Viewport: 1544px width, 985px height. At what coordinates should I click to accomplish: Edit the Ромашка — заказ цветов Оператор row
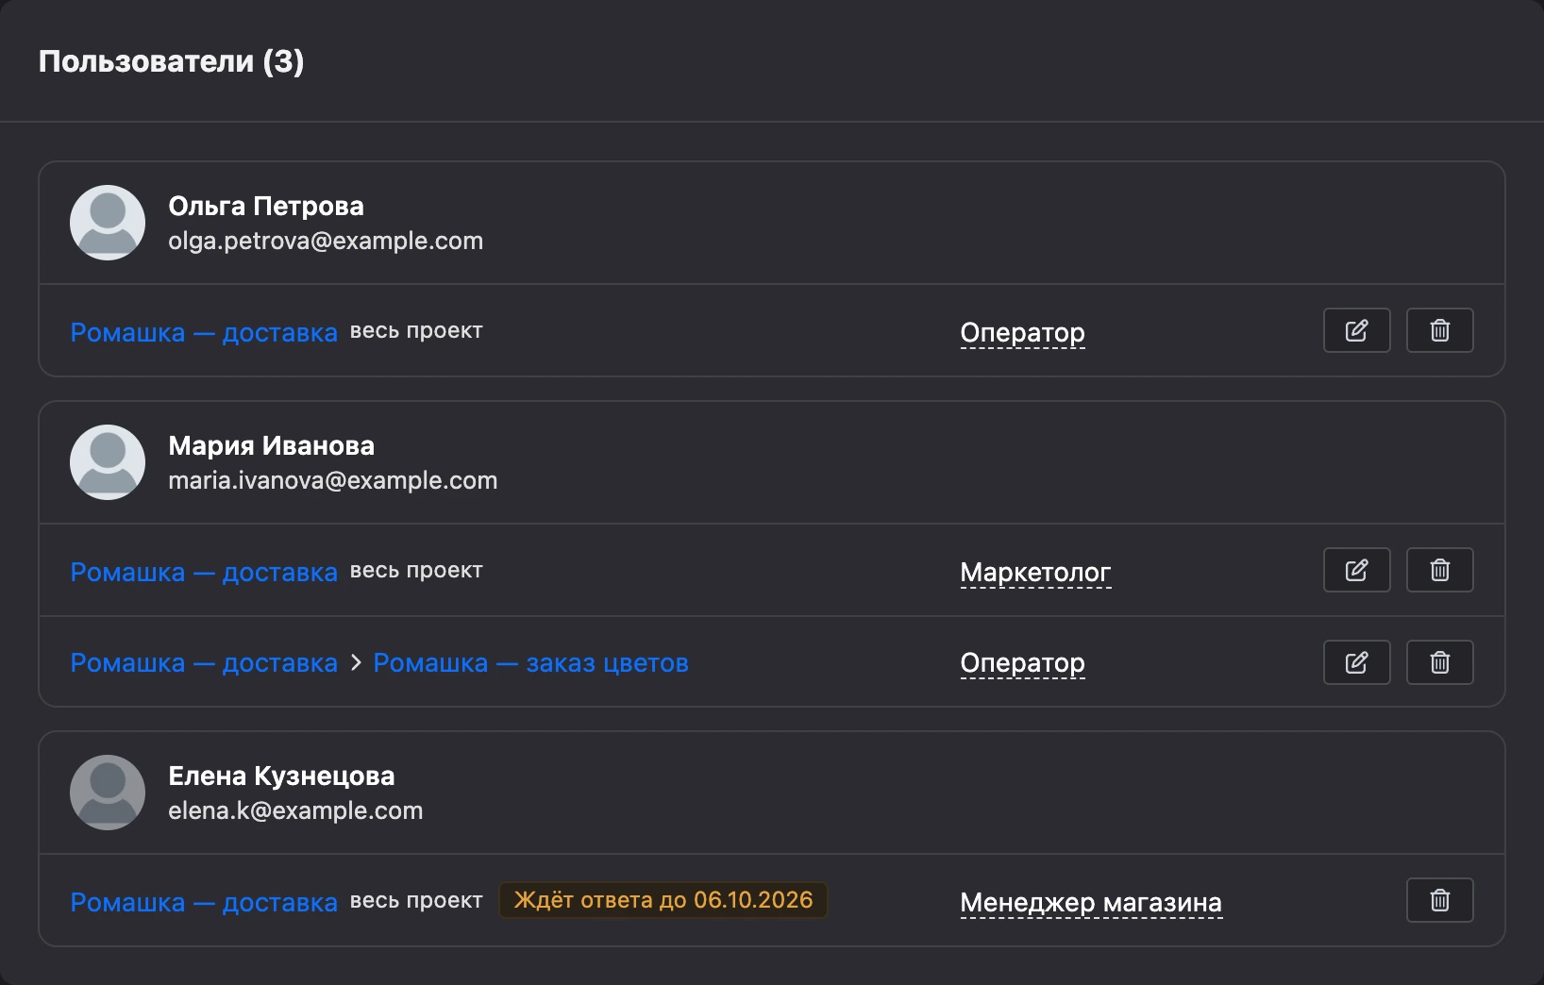(1356, 662)
